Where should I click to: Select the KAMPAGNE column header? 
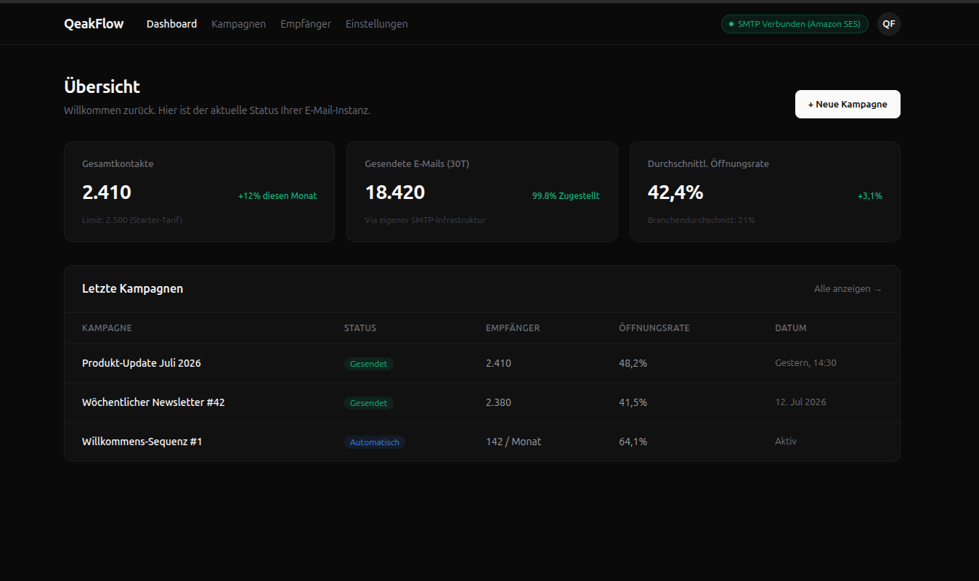pyautogui.click(x=107, y=328)
